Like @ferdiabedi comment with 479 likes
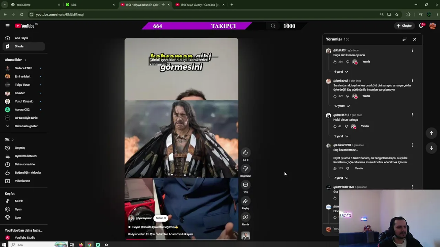Image resolution: width=440 pixels, height=247 pixels. (335, 96)
